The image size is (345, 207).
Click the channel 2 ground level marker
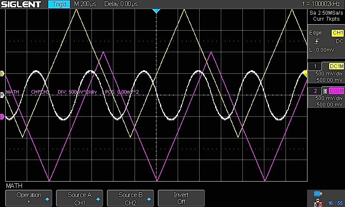2,117
